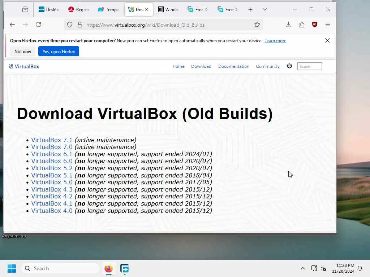370x277 pixels.
Task: Open the Windows Start menu
Action: tap(12, 268)
